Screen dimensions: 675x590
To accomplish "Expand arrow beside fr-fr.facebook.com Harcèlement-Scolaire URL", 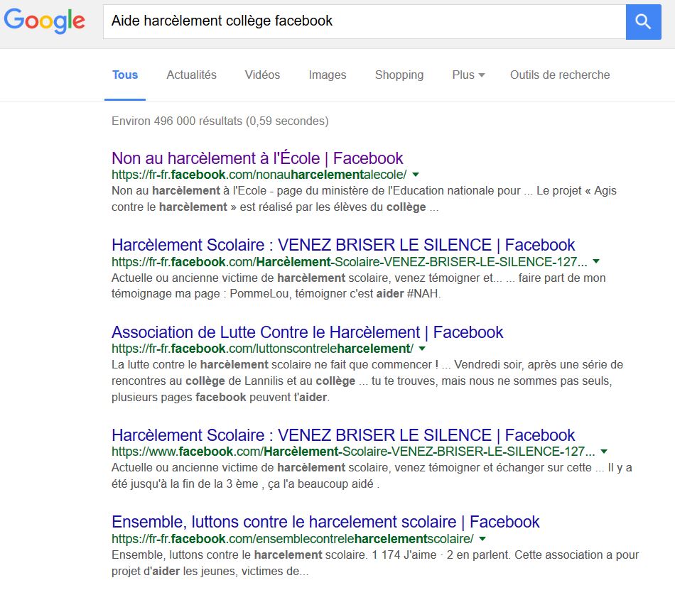I will 596,262.
